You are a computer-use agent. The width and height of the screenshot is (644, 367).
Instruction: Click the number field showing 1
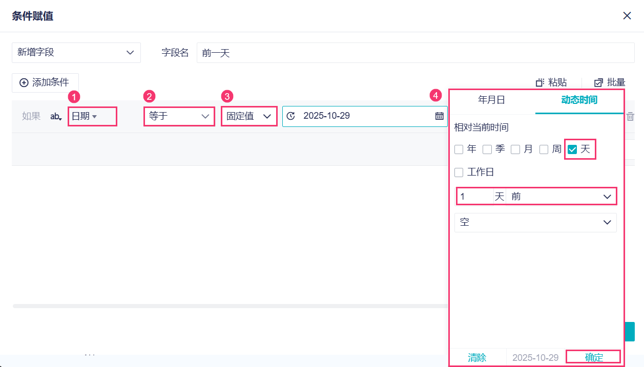tap(474, 197)
